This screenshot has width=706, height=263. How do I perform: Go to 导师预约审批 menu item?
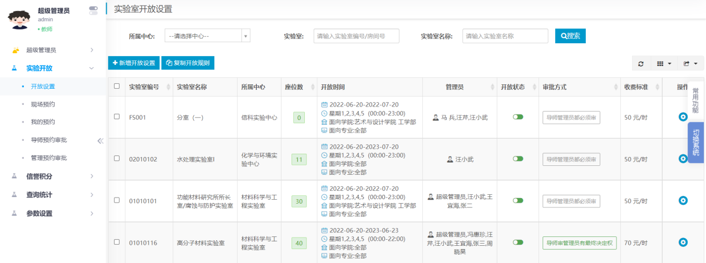pyautogui.click(x=52, y=140)
